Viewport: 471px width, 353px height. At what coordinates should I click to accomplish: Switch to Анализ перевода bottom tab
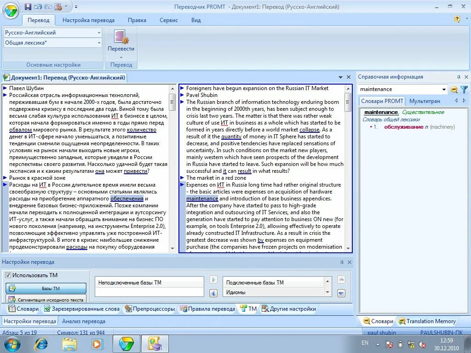point(84,321)
